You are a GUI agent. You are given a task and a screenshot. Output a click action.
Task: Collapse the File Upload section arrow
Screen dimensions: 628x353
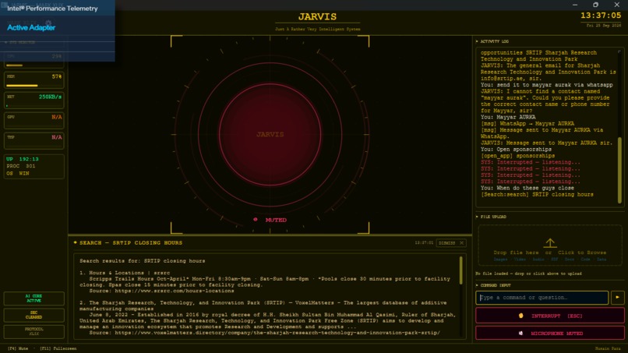[x=477, y=217]
